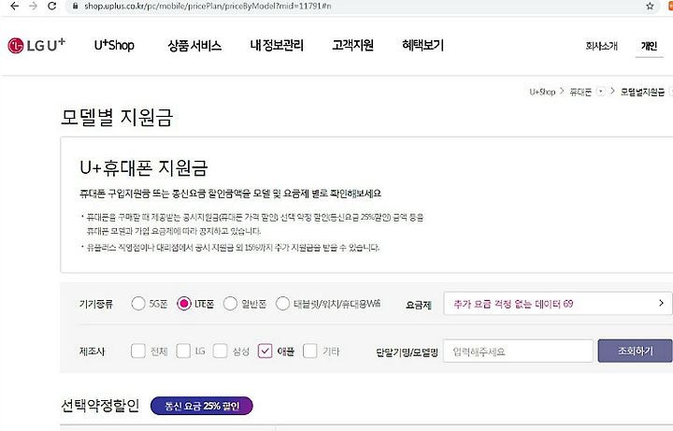Click the U+Shop breadcrumb link
The image size is (673, 431).
point(542,92)
